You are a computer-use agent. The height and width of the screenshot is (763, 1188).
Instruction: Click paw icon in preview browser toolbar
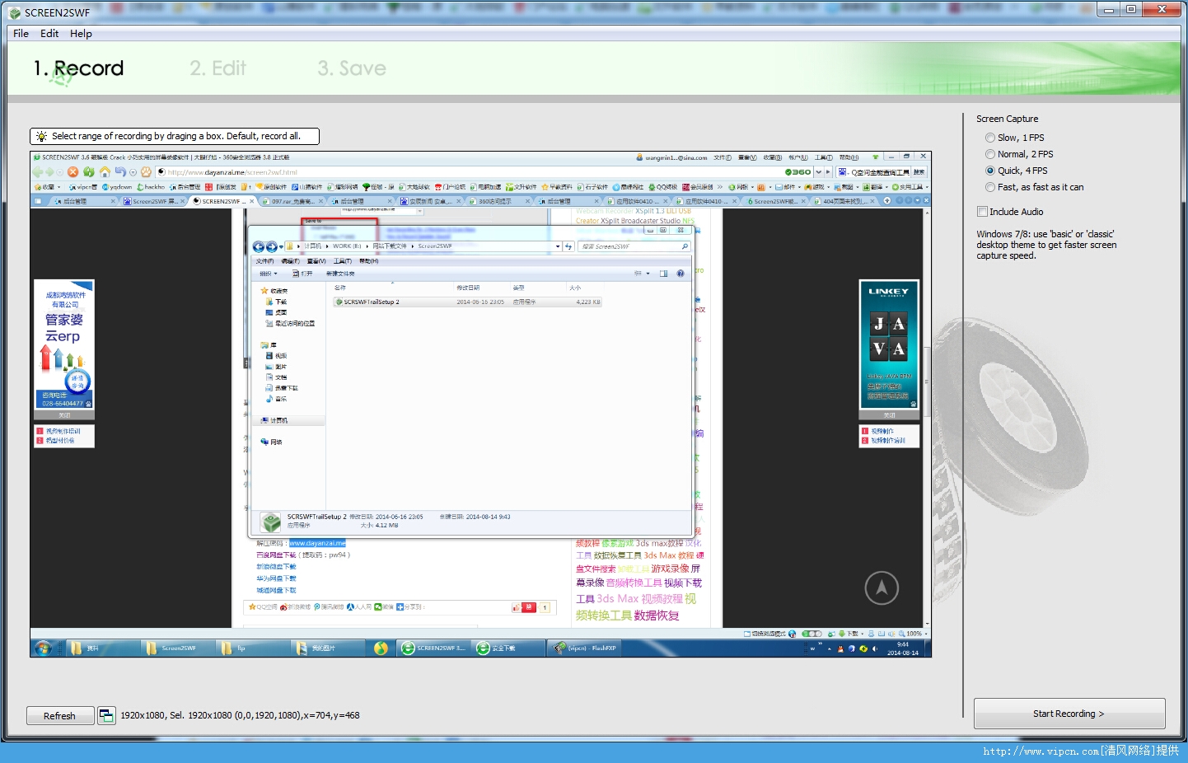(146, 172)
